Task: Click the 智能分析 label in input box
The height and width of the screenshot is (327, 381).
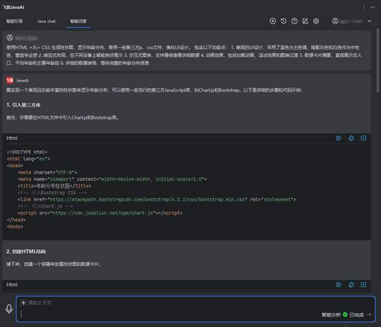Action: point(331,315)
